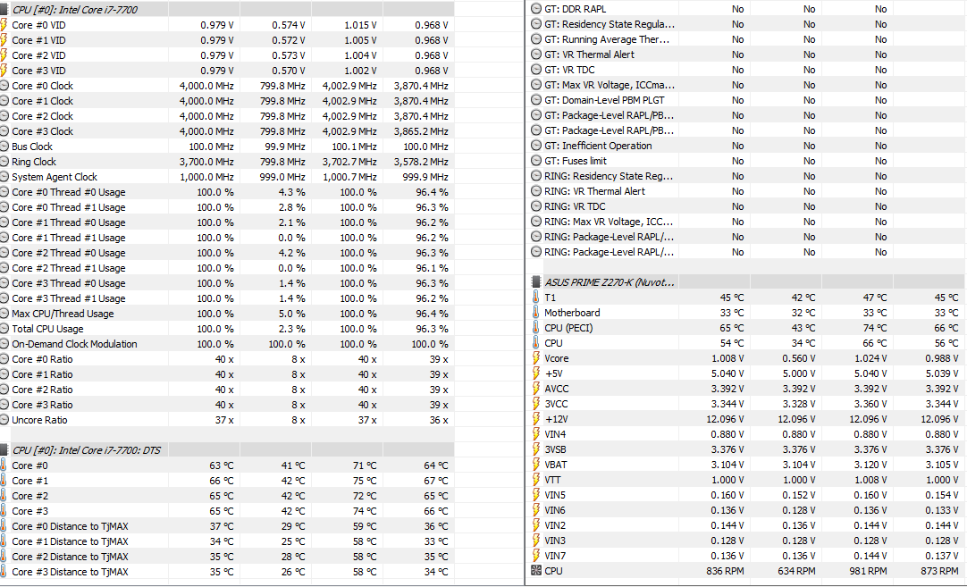
Task: Click the circle icon next to Total CPU Usage
Action: point(4,329)
